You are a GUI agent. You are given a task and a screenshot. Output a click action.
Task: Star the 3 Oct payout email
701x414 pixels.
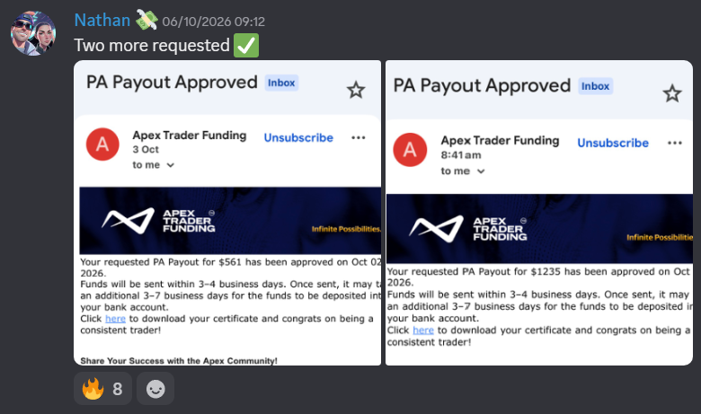tap(356, 90)
